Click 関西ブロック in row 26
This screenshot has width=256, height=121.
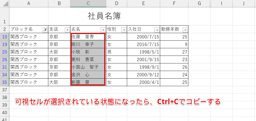(29, 60)
